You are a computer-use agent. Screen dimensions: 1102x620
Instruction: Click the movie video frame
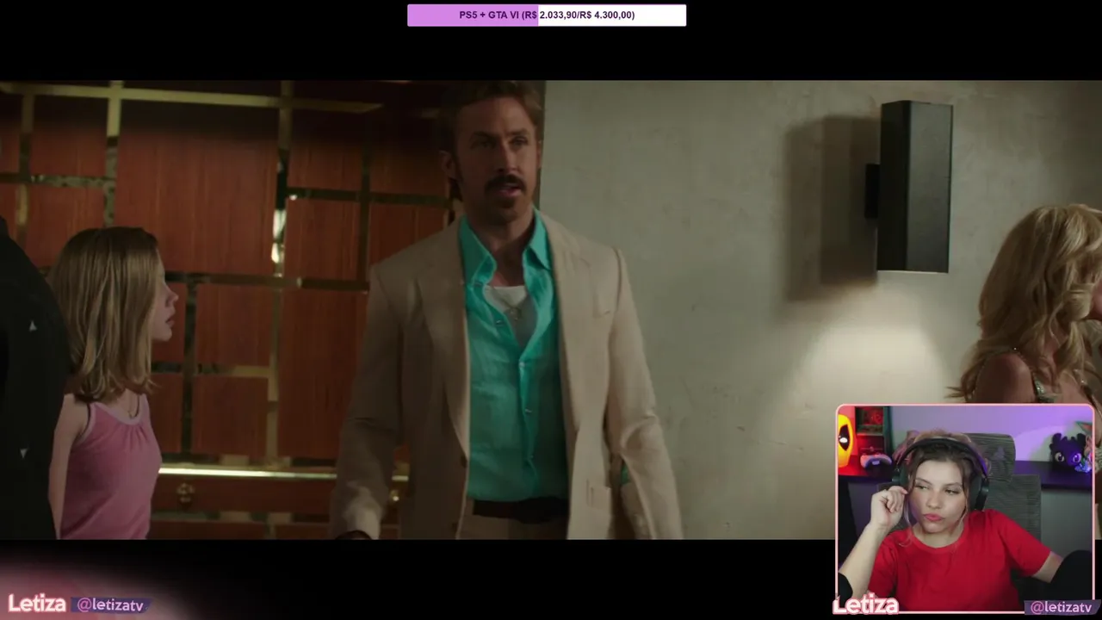coord(551,310)
